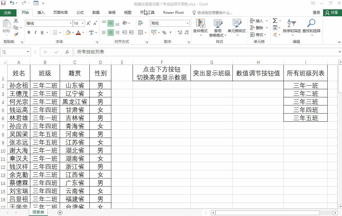Viewport: 342px width, 216px height.
Task: Toggle italic formatting
Action: coord(35,32)
